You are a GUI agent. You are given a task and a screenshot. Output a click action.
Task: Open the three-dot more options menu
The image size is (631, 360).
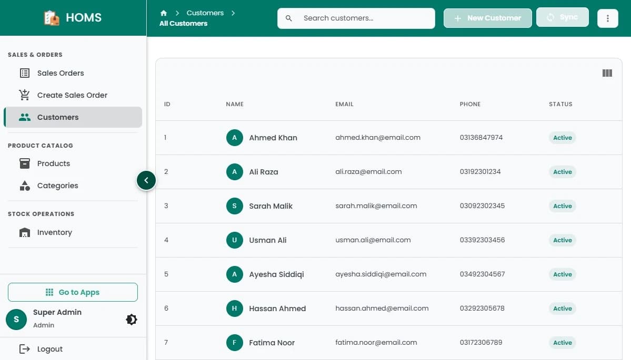(608, 18)
